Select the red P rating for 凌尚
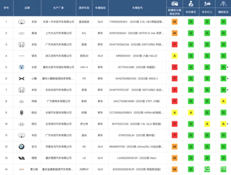Image resolution: width=231 pixels, height=175 pixels. (x=174, y=135)
